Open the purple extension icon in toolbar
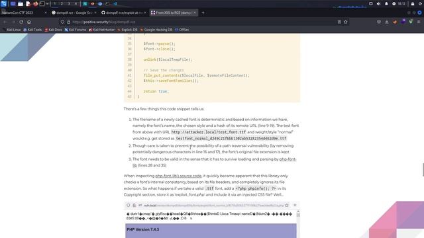 [x=403, y=22]
